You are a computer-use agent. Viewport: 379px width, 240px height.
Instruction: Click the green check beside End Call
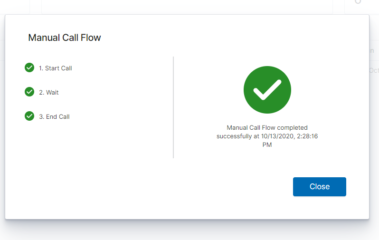coord(29,116)
